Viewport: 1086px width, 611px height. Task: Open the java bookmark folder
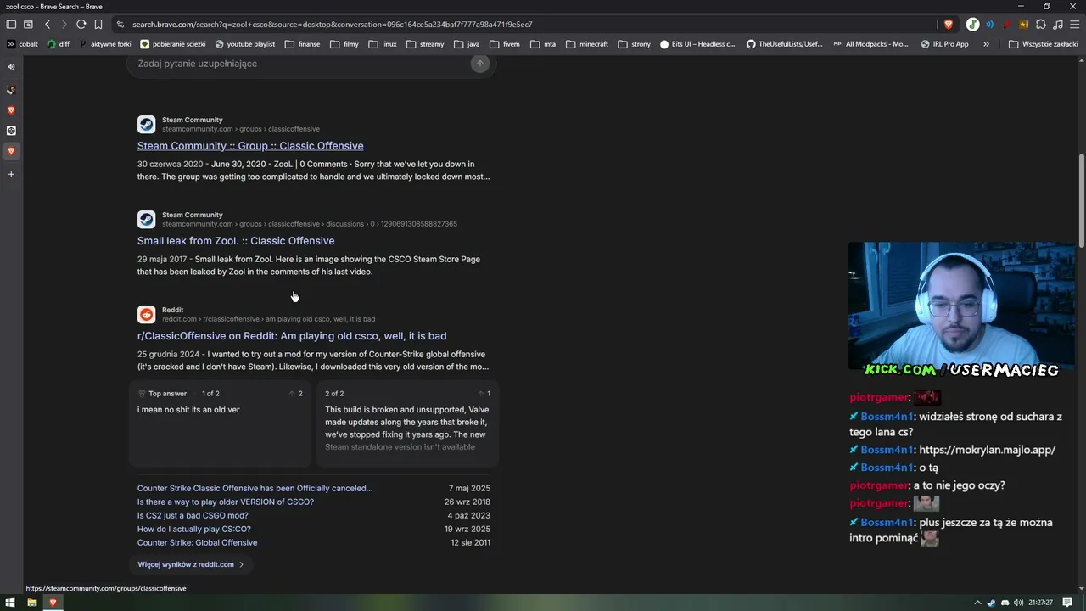coord(467,44)
